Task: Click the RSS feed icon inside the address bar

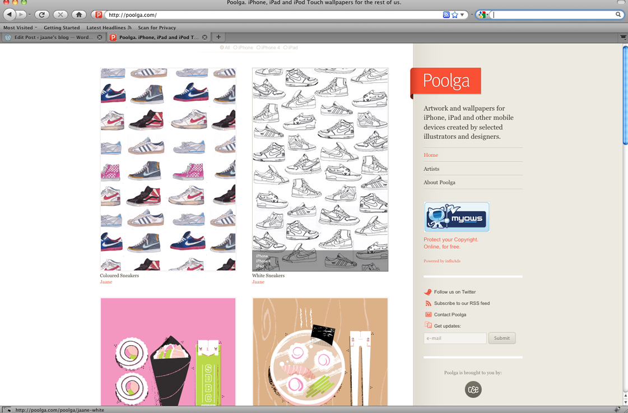Action: [x=446, y=15]
